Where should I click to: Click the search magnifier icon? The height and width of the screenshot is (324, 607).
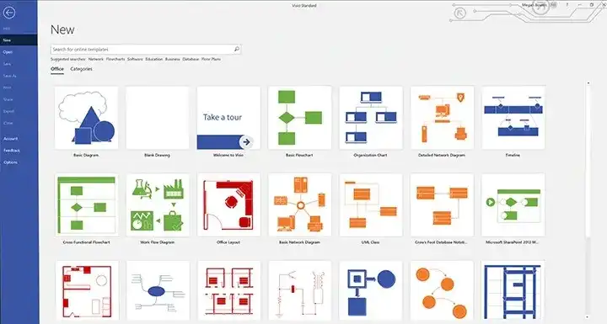tap(237, 49)
